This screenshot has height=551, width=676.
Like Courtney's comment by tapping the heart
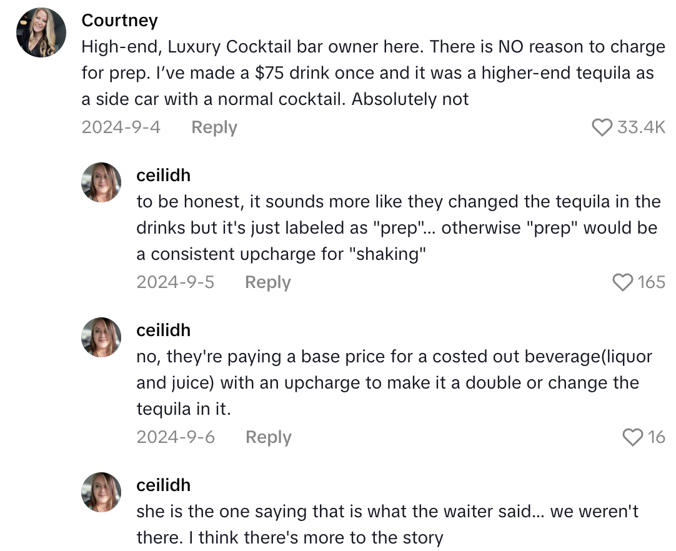[x=602, y=127]
